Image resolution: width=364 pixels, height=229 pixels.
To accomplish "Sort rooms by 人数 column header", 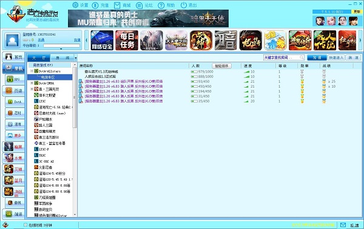I will [196, 66].
